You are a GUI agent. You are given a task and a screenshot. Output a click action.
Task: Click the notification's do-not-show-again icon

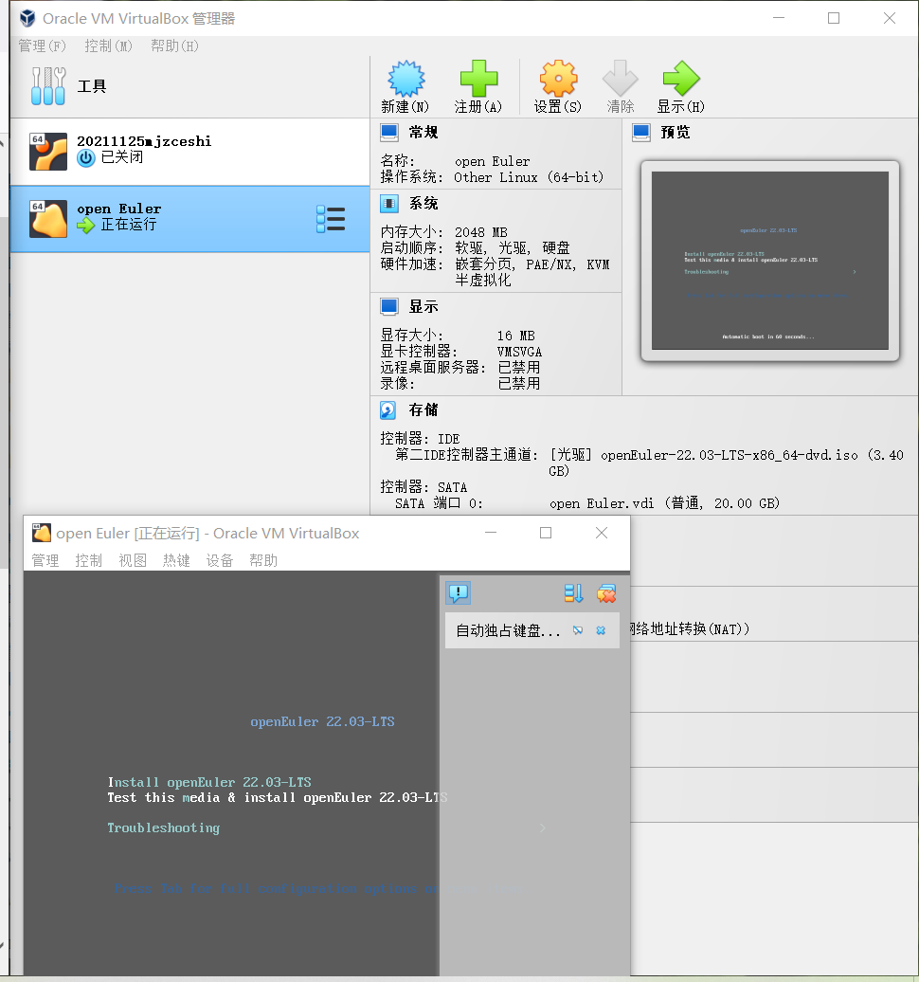578,630
